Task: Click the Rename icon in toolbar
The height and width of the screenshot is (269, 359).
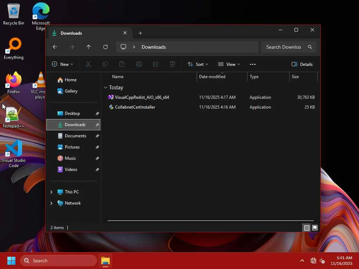Action: pos(139,64)
